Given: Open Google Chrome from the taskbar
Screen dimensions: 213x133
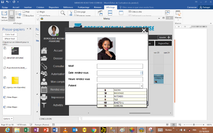Looking at the screenshot, I should click(x=94, y=130).
